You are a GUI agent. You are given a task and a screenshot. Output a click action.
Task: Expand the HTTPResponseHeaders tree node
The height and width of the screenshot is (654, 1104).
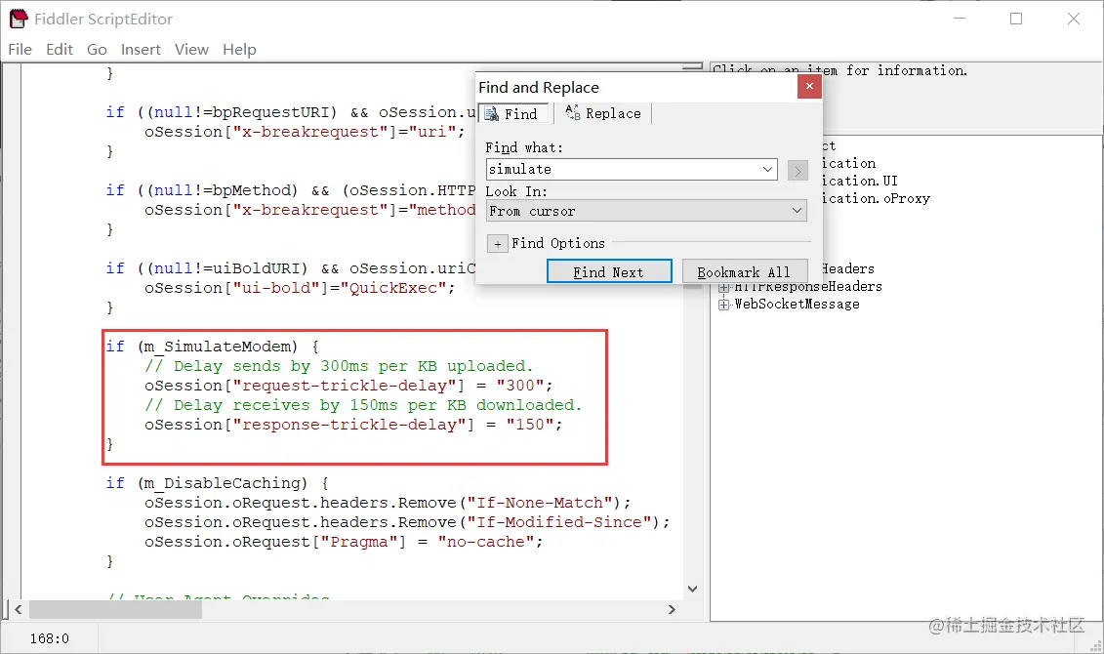pyautogui.click(x=723, y=287)
